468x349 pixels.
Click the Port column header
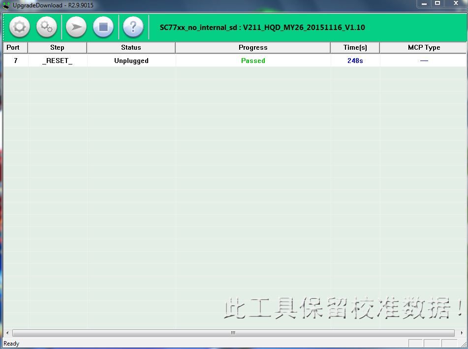[13, 48]
